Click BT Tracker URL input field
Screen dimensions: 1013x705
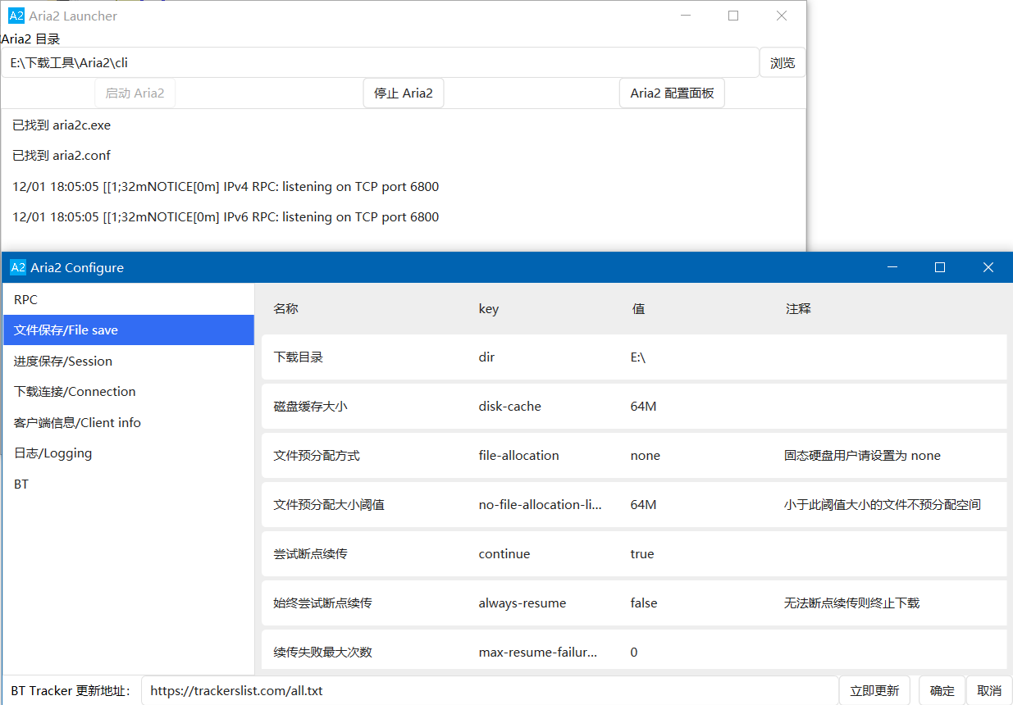(490, 690)
